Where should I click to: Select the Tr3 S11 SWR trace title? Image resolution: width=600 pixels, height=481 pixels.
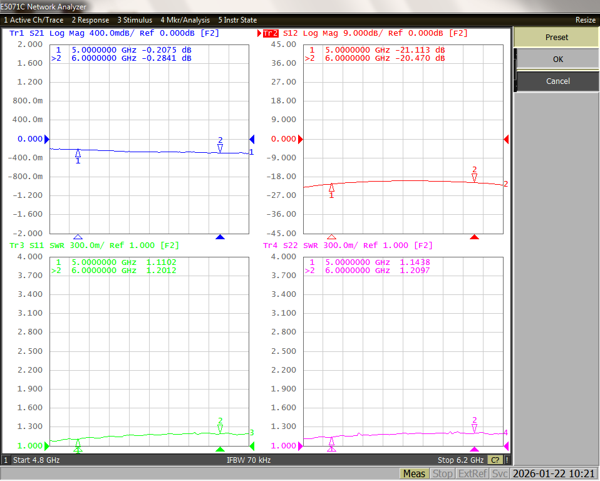point(94,246)
